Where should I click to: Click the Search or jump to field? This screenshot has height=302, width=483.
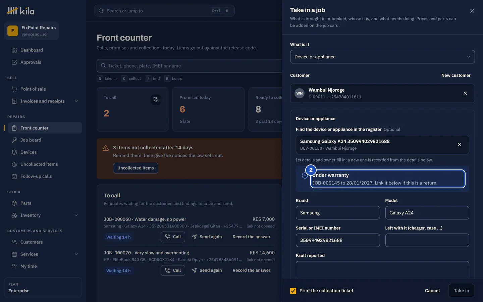[x=164, y=11]
